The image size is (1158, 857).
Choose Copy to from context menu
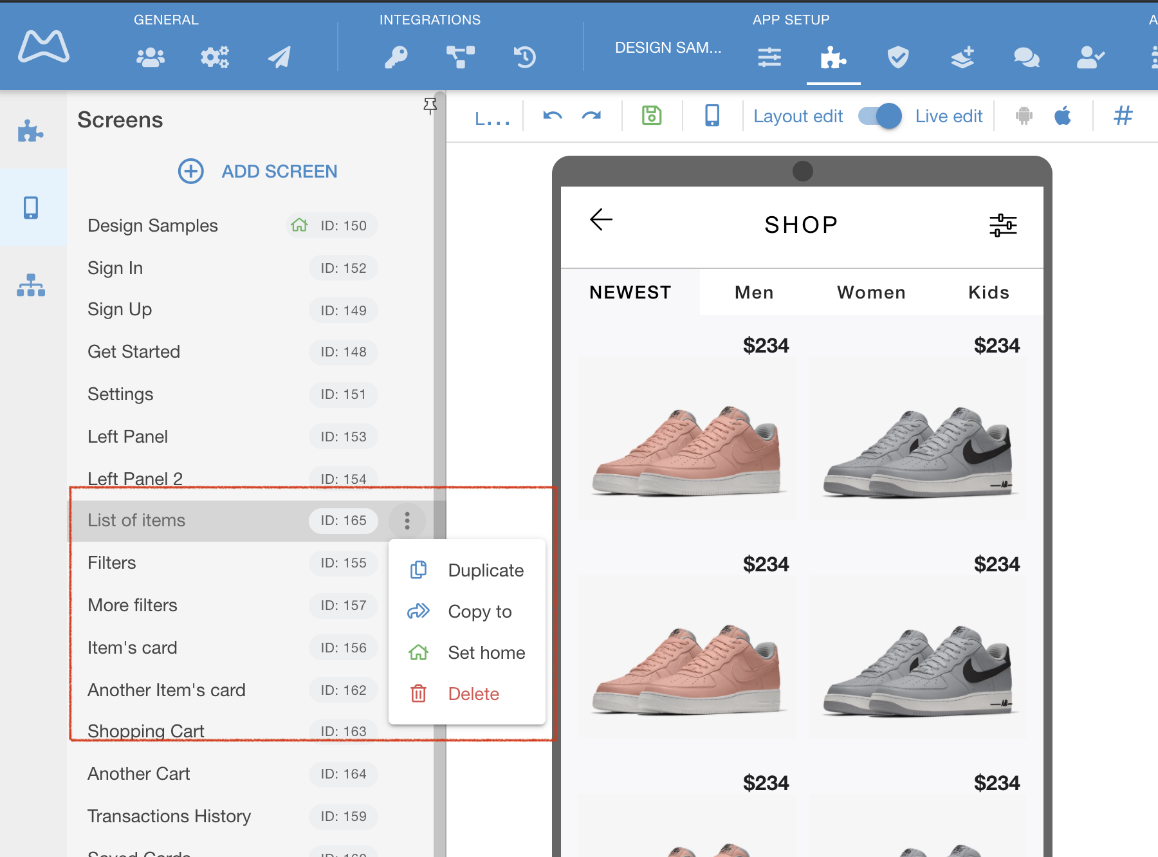(x=467, y=612)
